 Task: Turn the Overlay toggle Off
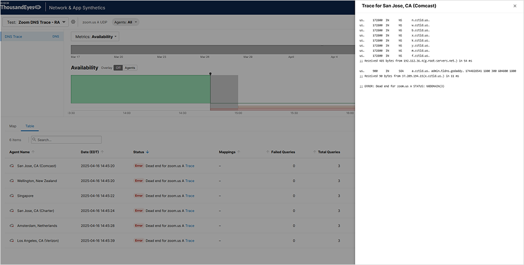118,68
